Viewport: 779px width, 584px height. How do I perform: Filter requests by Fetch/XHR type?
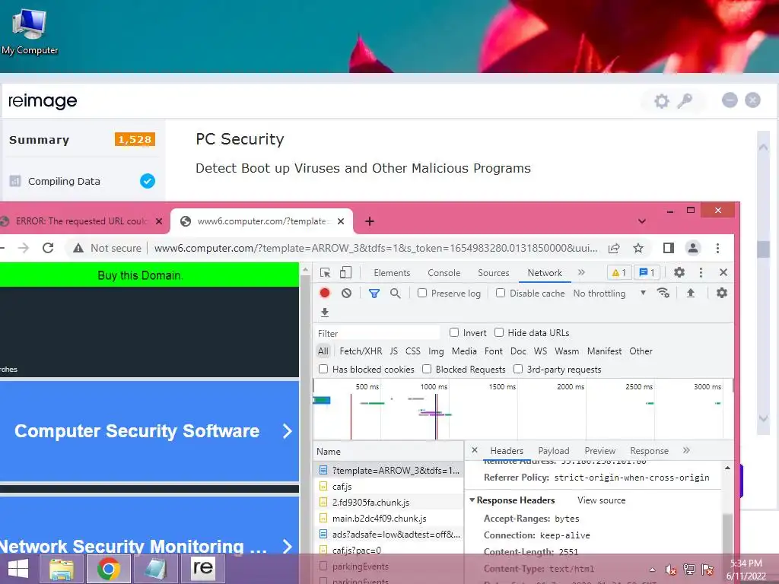coord(361,351)
